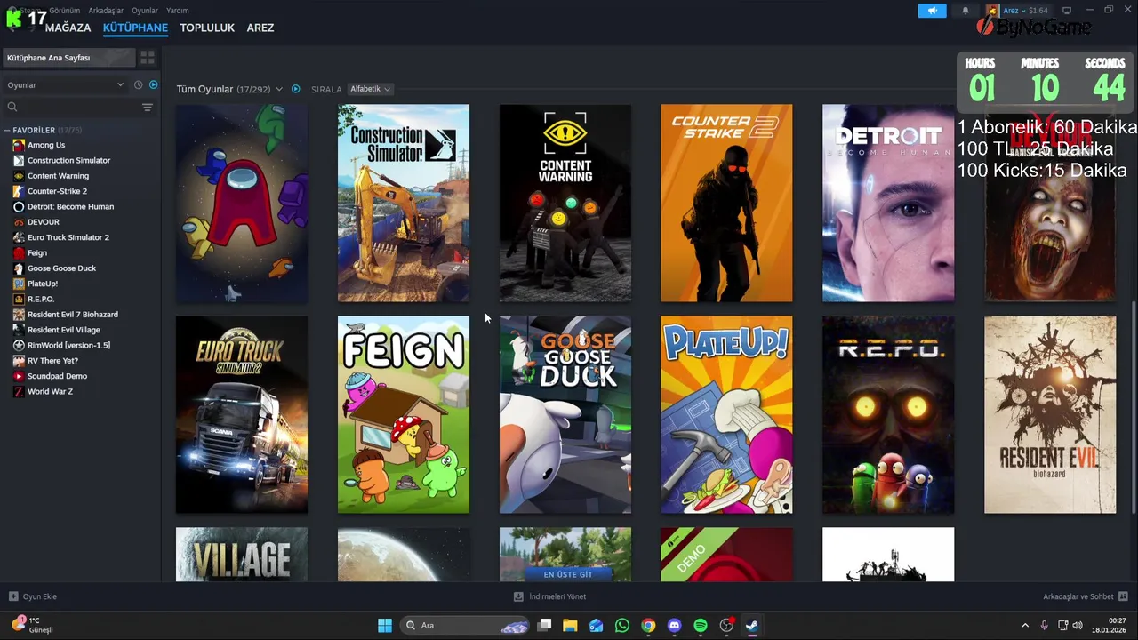Open advanced filter options icon in sidebar

(x=148, y=107)
